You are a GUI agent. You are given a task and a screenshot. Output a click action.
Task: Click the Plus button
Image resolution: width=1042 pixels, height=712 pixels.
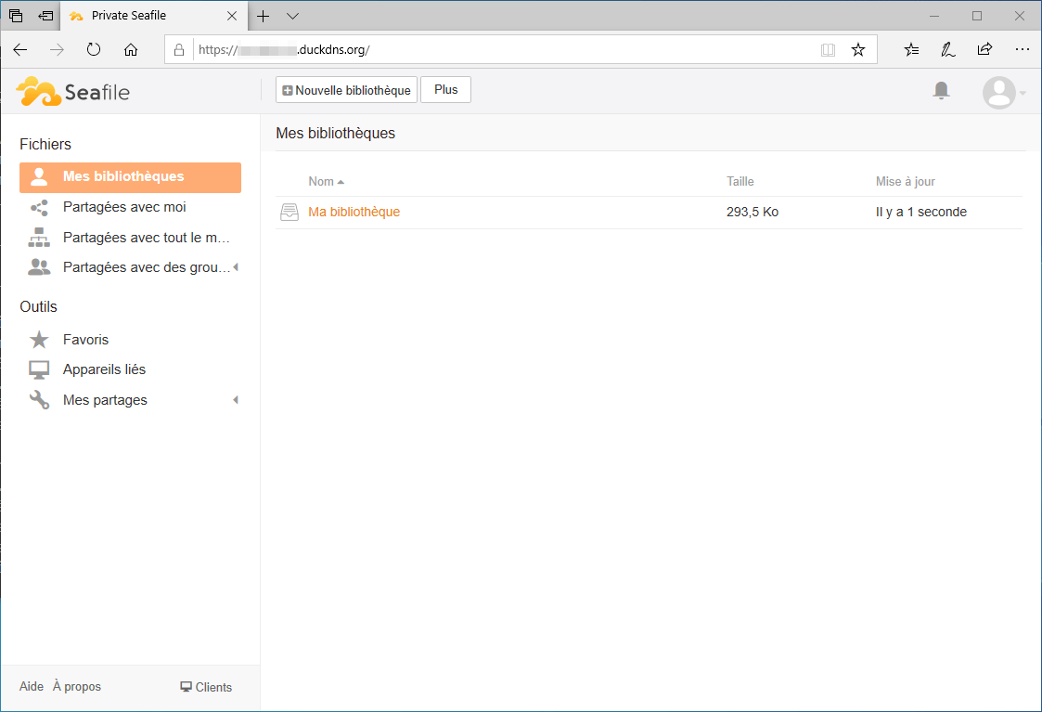coord(446,90)
